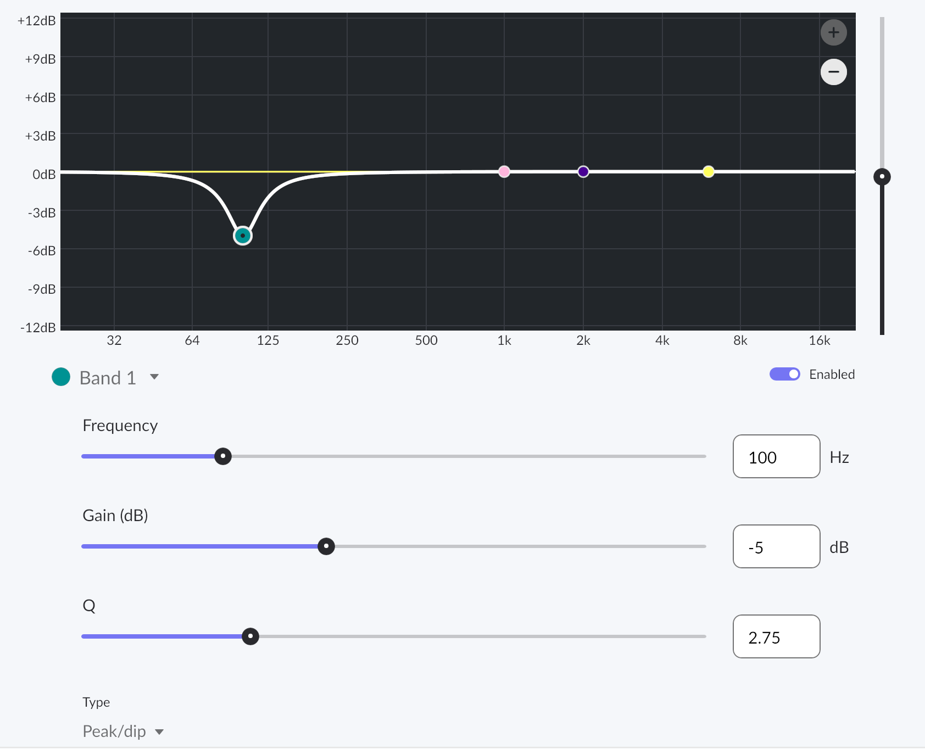The image size is (925, 749).
Task: Toggle the Enabled switch for Band 1
Action: (784, 374)
